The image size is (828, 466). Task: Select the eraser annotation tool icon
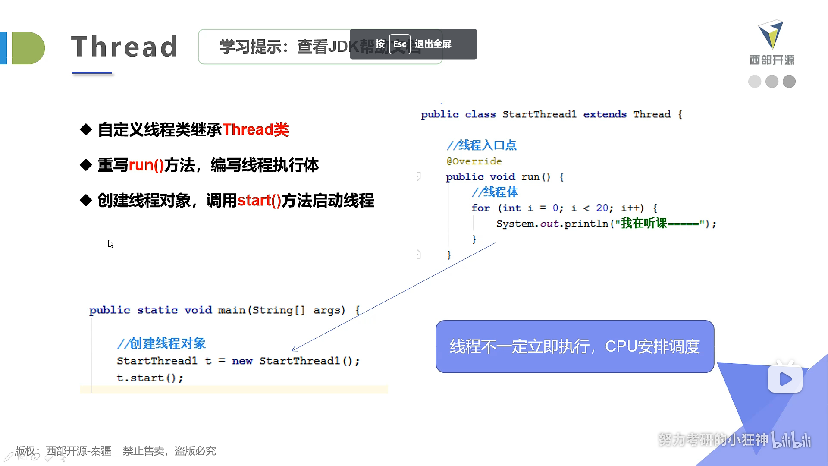coord(49,457)
